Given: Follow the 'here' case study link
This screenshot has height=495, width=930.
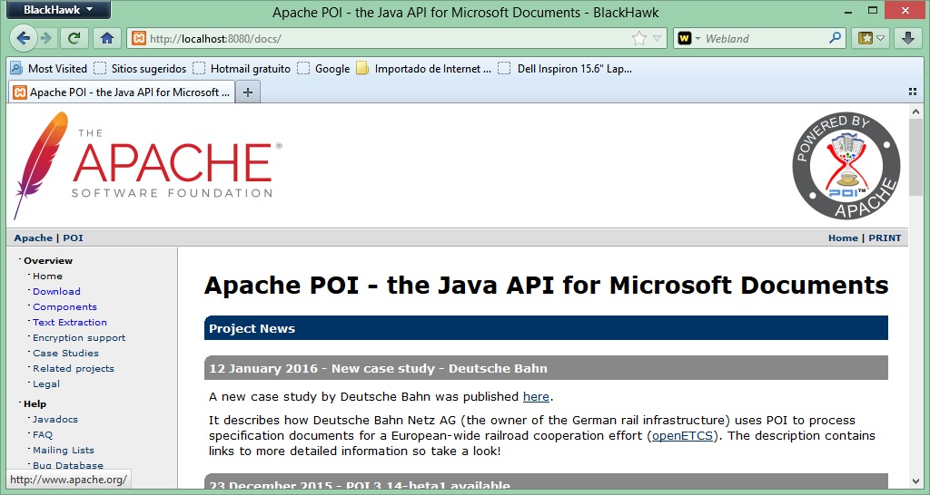Looking at the screenshot, I should point(536,397).
